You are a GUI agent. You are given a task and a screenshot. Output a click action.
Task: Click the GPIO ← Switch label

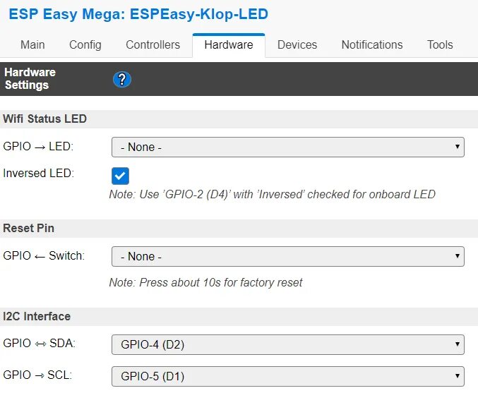tap(44, 255)
